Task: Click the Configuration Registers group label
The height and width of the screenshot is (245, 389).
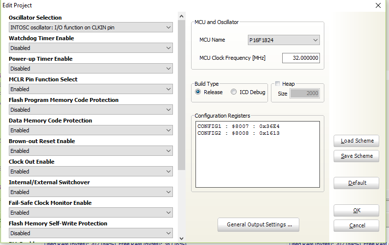Action: [x=222, y=116]
